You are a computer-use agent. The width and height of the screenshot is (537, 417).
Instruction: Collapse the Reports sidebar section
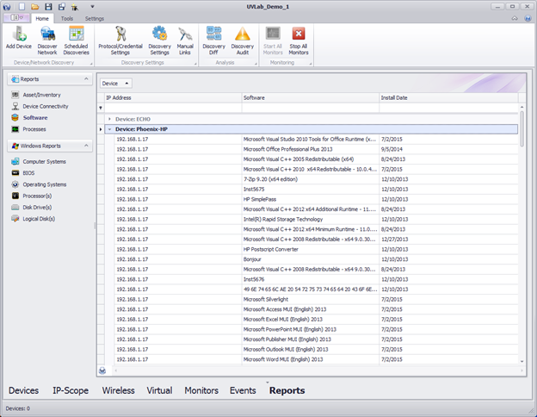point(87,79)
